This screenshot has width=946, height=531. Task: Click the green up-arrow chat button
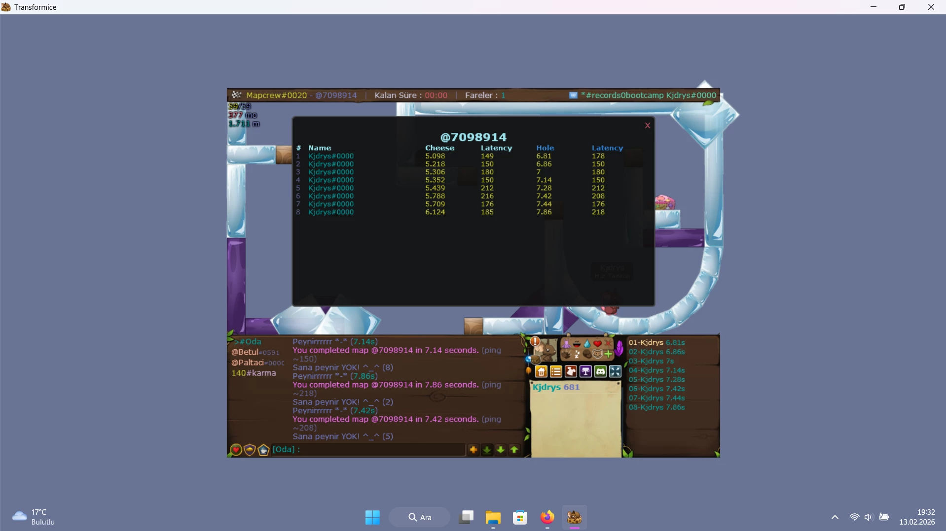(514, 450)
